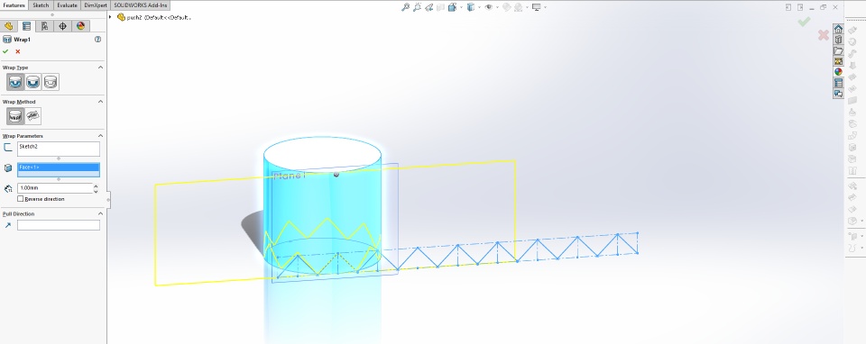Click the Previous View icon

(x=428, y=7)
